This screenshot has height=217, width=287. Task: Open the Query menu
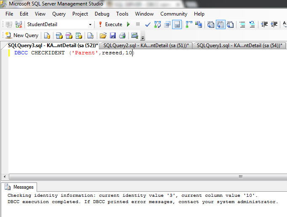pyautogui.click(x=59, y=14)
